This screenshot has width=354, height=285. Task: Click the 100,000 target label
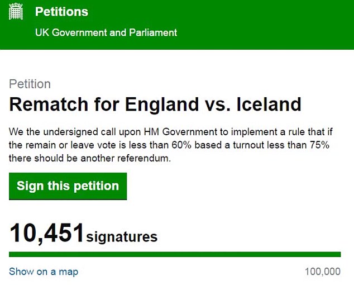pos(323,272)
